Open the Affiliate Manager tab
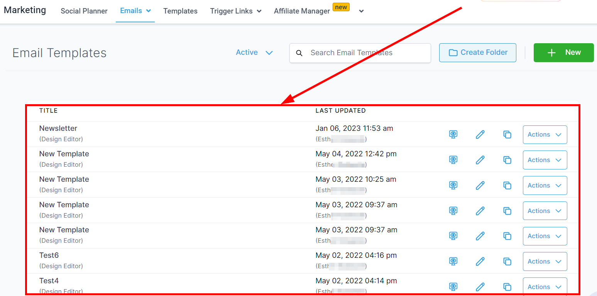The width and height of the screenshot is (597, 296). [x=302, y=11]
